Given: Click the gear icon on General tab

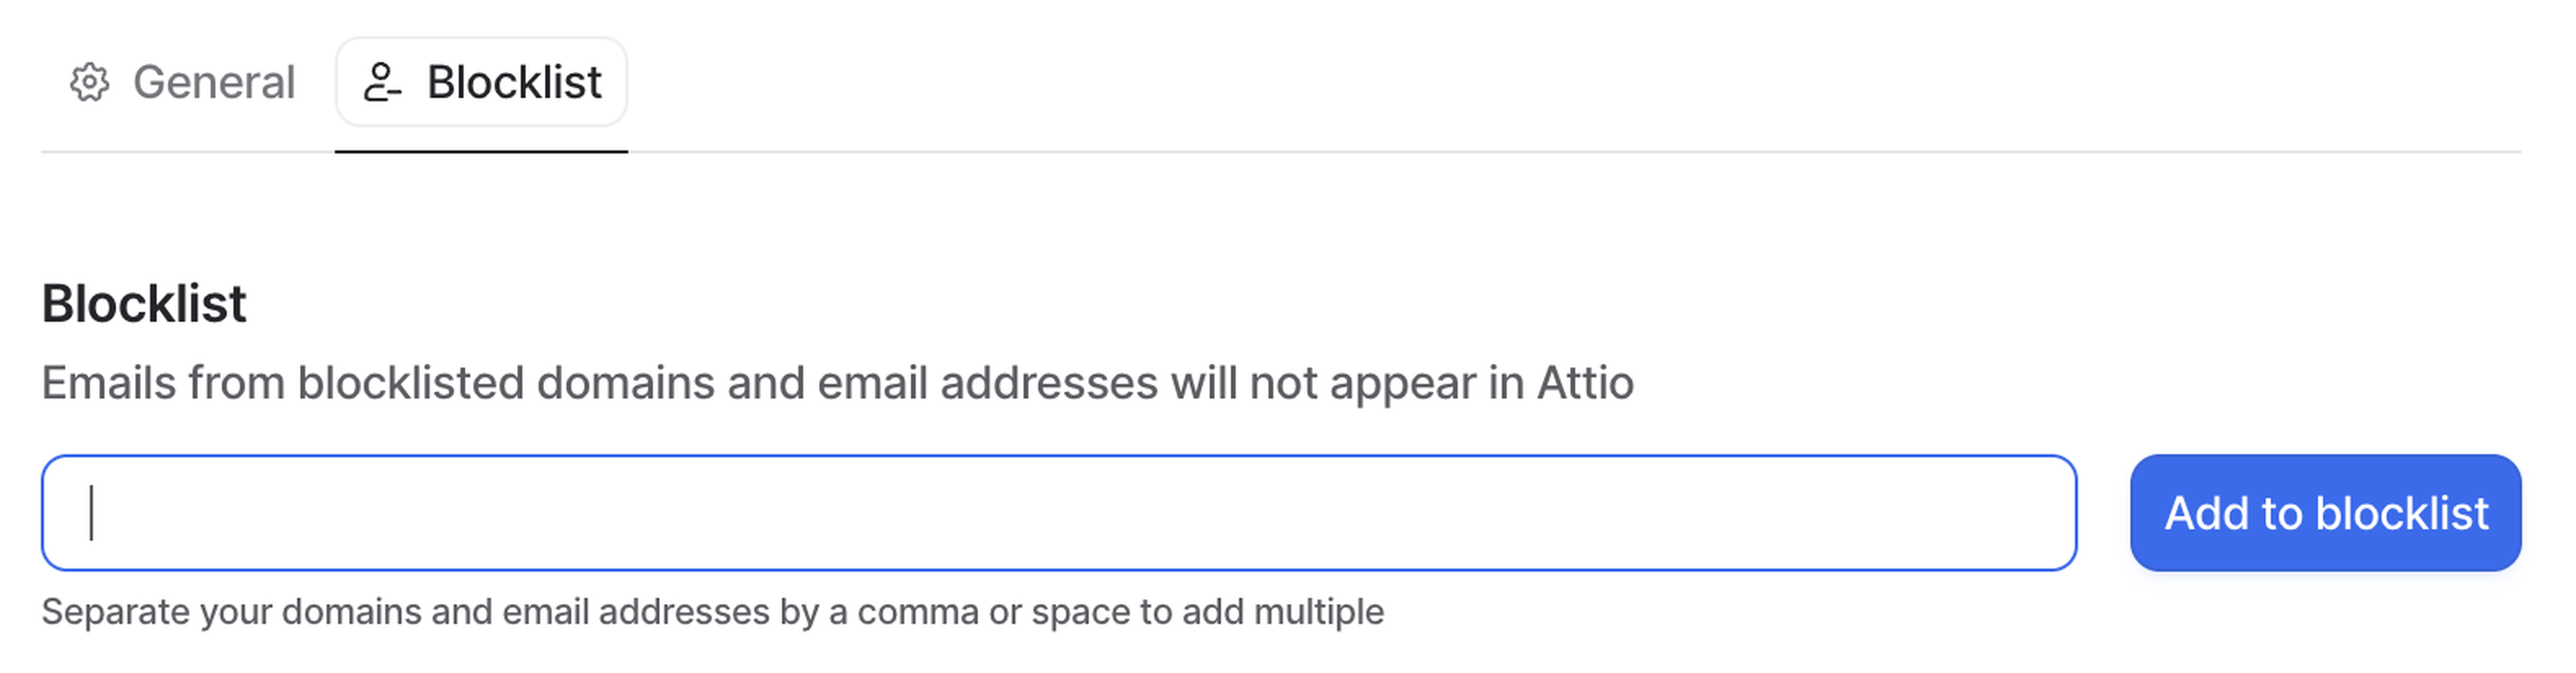Looking at the screenshot, I should tap(89, 82).
